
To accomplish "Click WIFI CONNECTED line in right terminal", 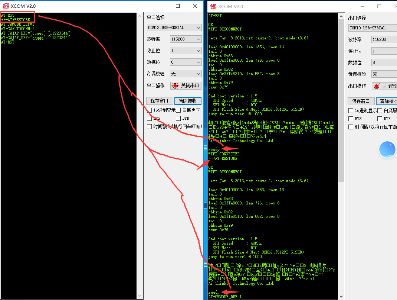I will tap(224, 154).
